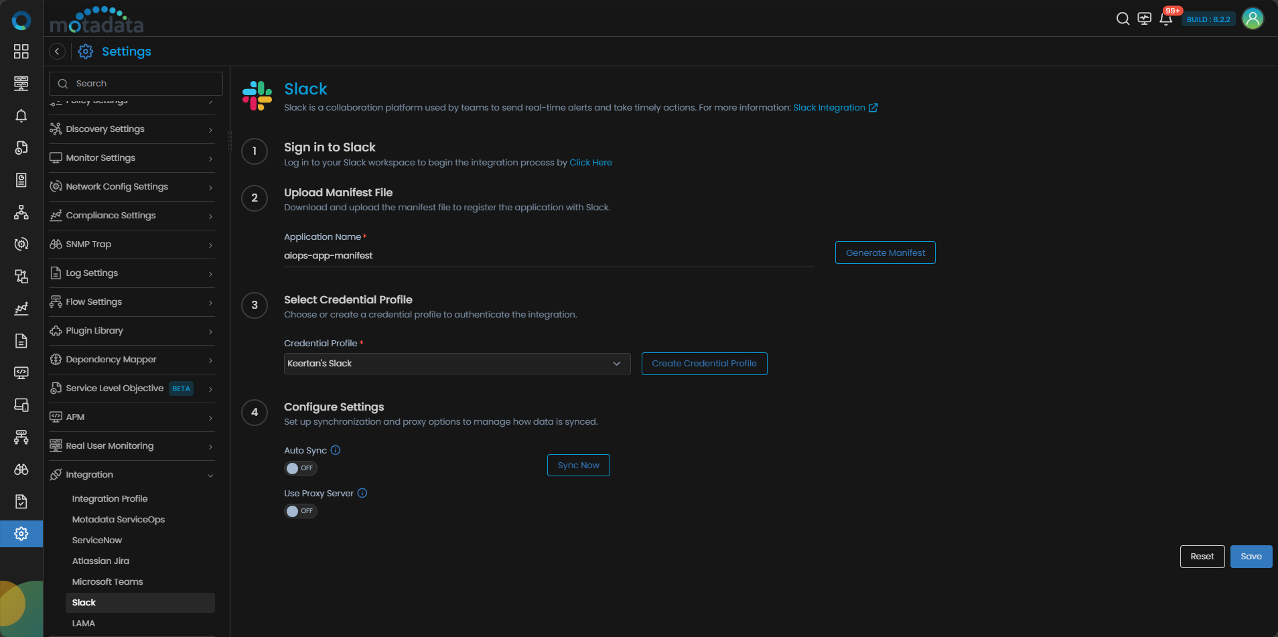This screenshot has width=1278, height=637.
Task: Click the Generate Manifest button
Action: [x=885, y=253]
